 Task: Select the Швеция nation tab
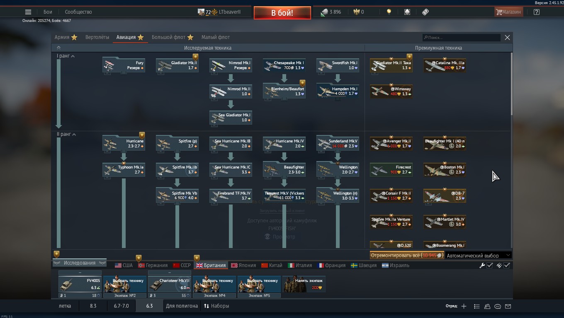(364, 265)
